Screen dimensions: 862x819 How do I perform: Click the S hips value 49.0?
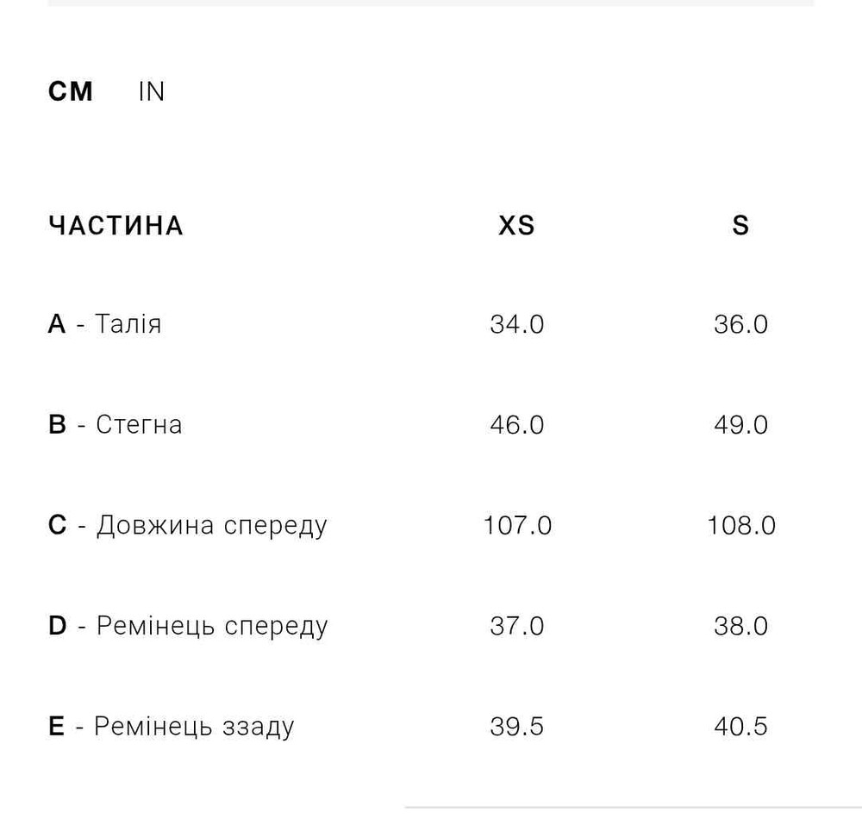[740, 425]
